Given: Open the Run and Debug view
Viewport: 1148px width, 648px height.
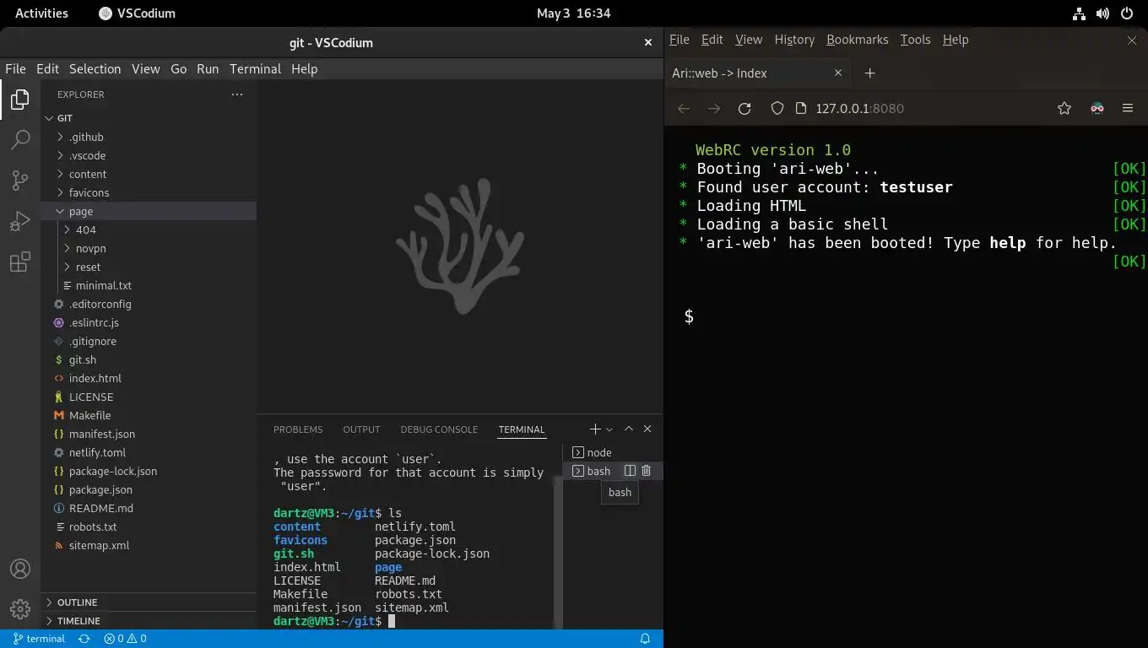Looking at the screenshot, I should coord(20,221).
